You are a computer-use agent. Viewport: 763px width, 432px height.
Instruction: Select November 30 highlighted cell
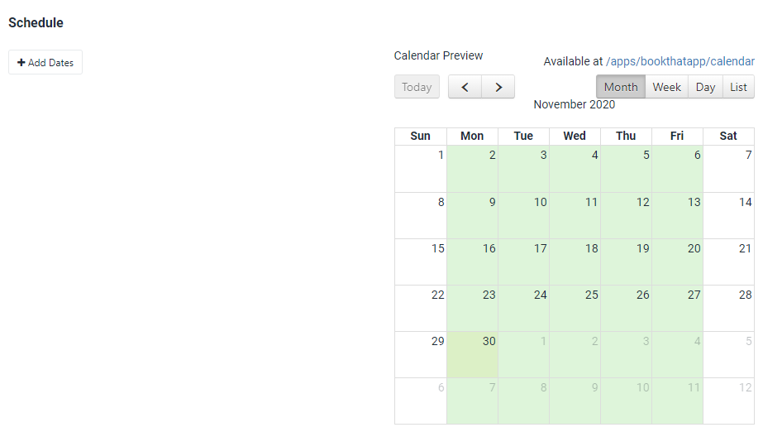(x=472, y=355)
